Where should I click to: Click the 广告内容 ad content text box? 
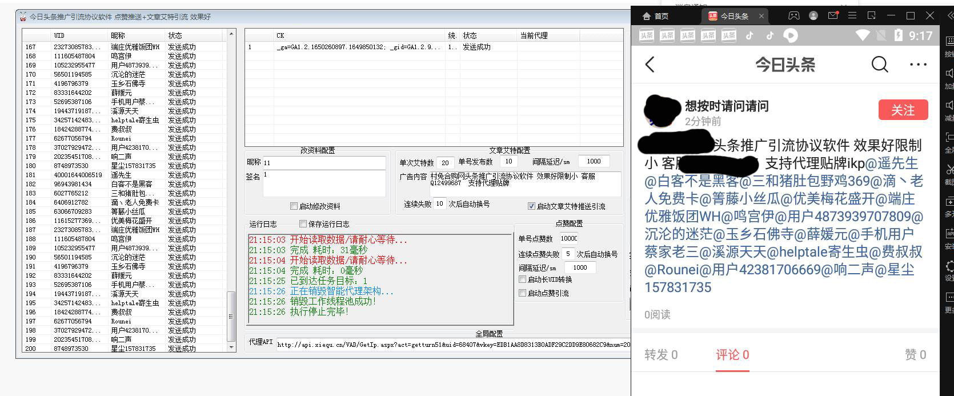click(525, 184)
